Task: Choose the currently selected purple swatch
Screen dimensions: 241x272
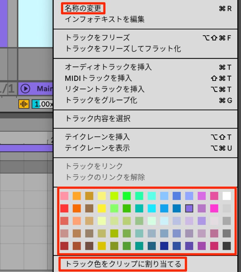Action: pos(189,208)
